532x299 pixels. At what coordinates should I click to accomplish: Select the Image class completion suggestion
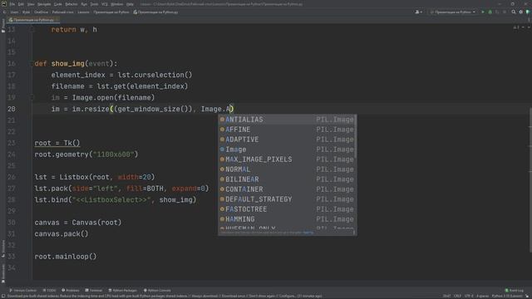click(287, 149)
